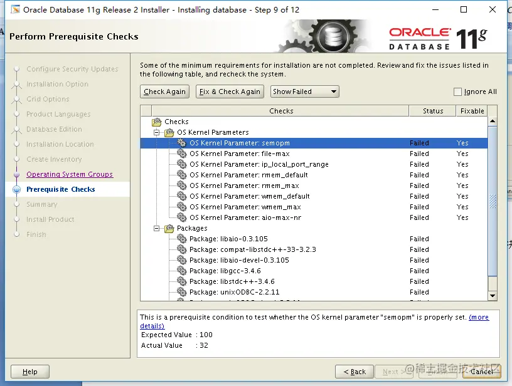Image resolution: width=512 pixels, height=386 pixels.
Task: Click the Packages folder icon
Action: coord(169,228)
